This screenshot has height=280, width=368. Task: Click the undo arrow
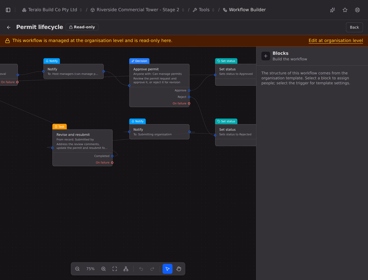(x=141, y=269)
